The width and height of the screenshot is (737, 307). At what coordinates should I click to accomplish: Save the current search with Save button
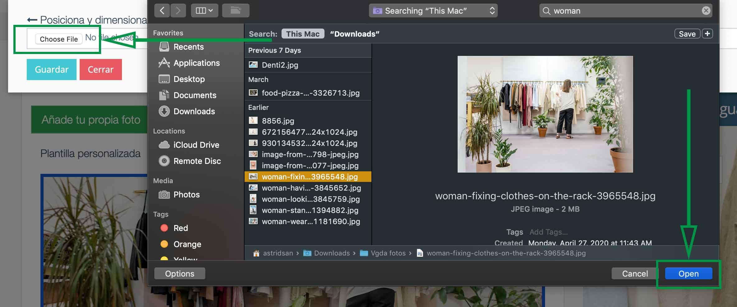tap(687, 34)
